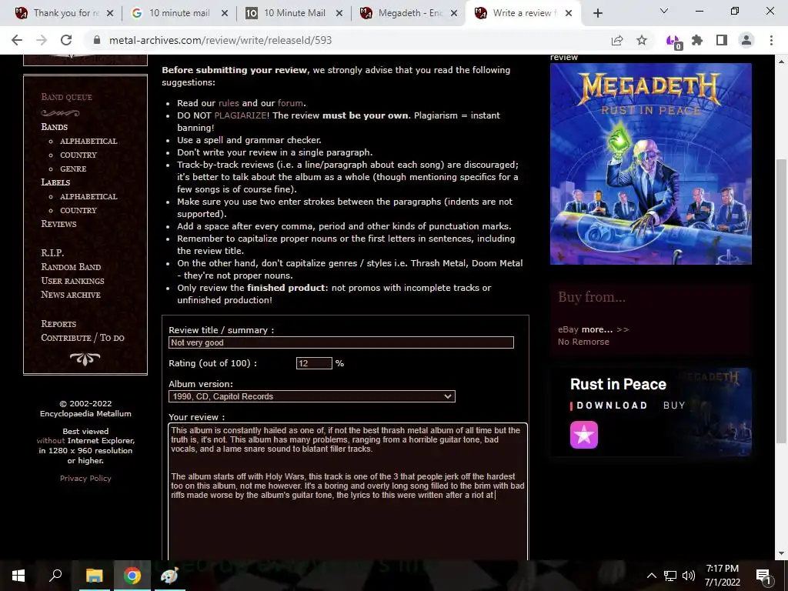
Task: Open Contribute / To Do link
Action: [x=83, y=338]
